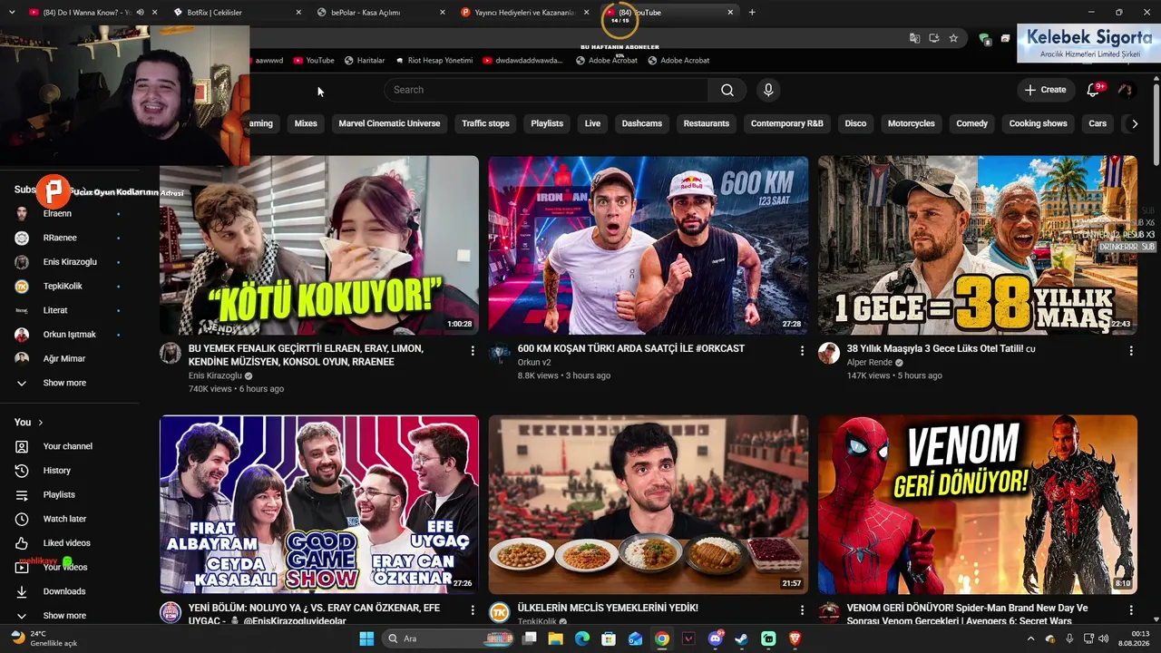
Task: Click the YouTube search magnifier button
Action: (x=727, y=90)
